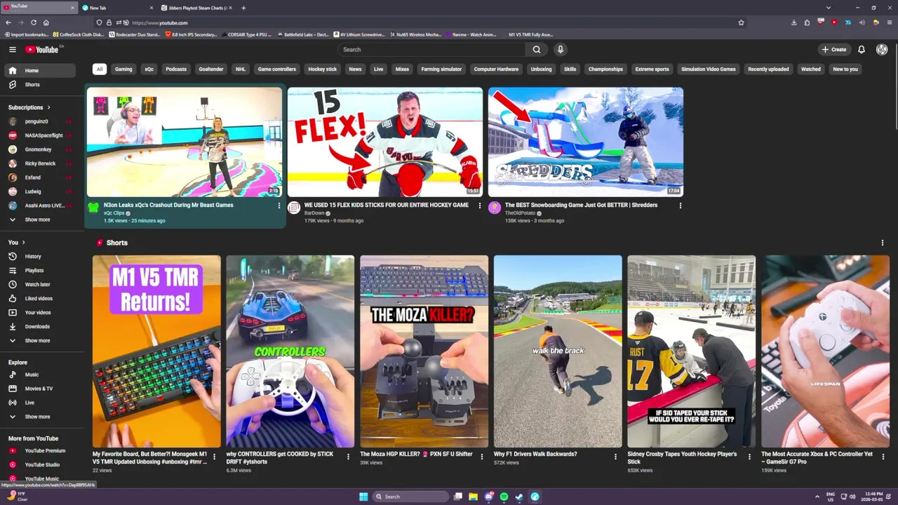Open NASASpaceflight subscription channel

point(39,135)
